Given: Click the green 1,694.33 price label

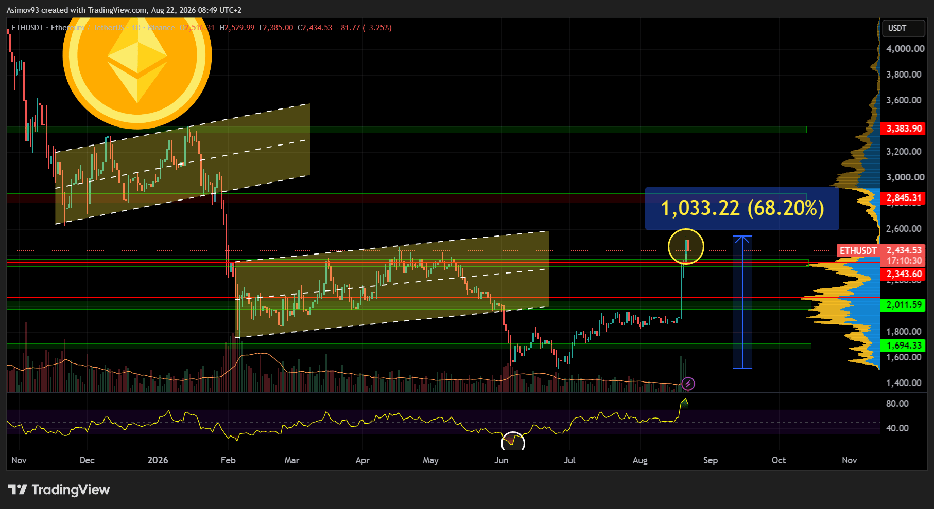Looking at the screenshot, I should 904,346.
